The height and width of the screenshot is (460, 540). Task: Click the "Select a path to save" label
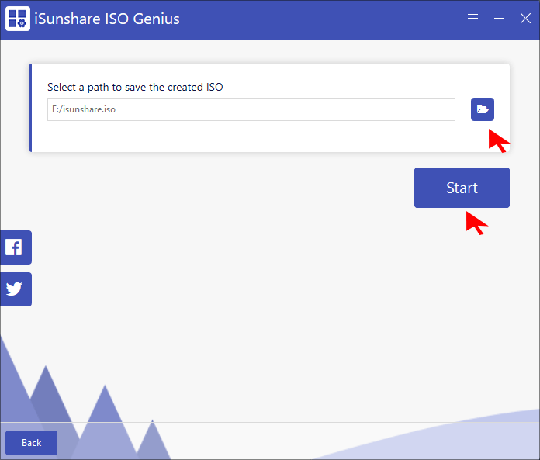click(x=135, y=87)
